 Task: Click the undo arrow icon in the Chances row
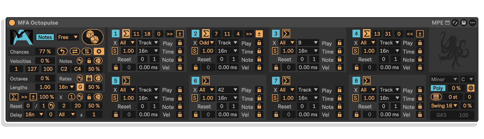point(62,51)
